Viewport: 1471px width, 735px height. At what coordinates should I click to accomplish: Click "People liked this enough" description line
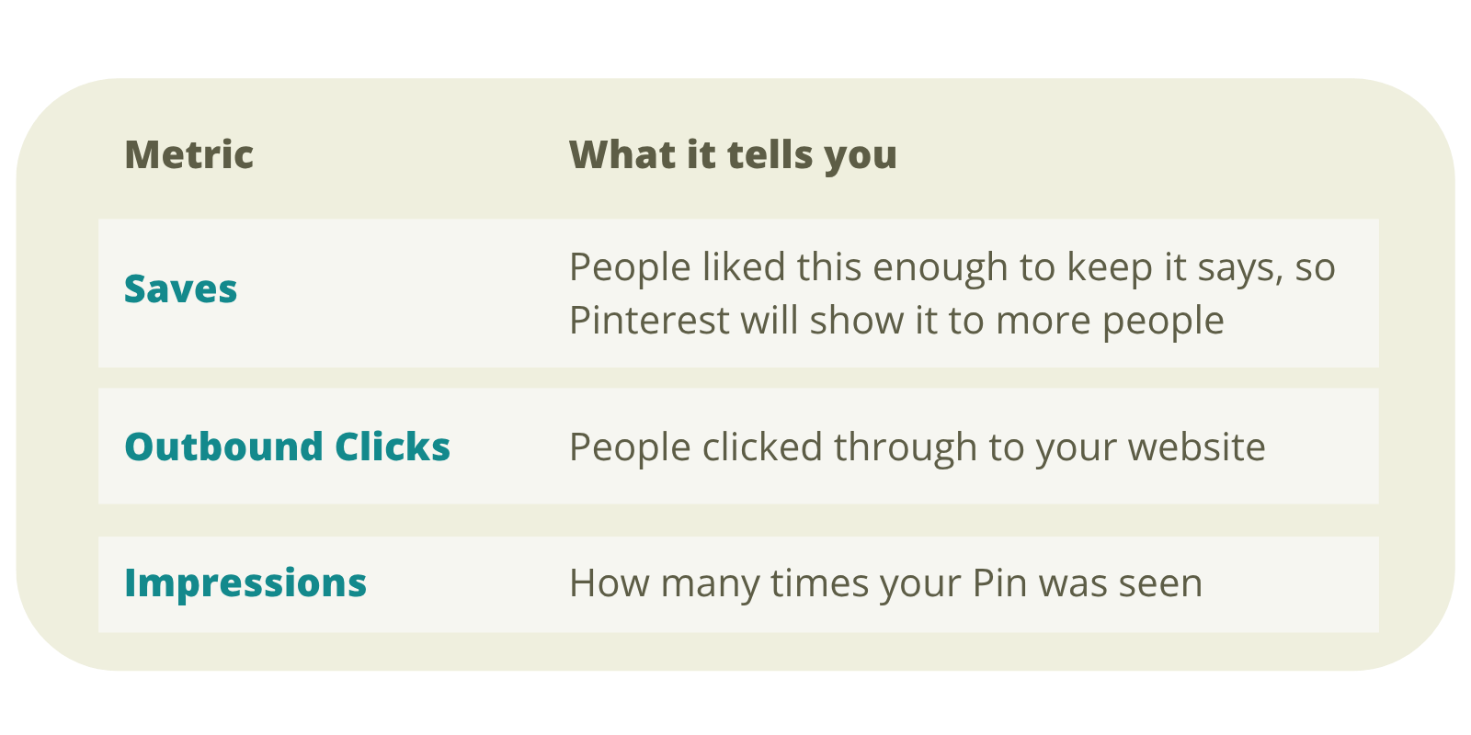(x=952, y=267)
